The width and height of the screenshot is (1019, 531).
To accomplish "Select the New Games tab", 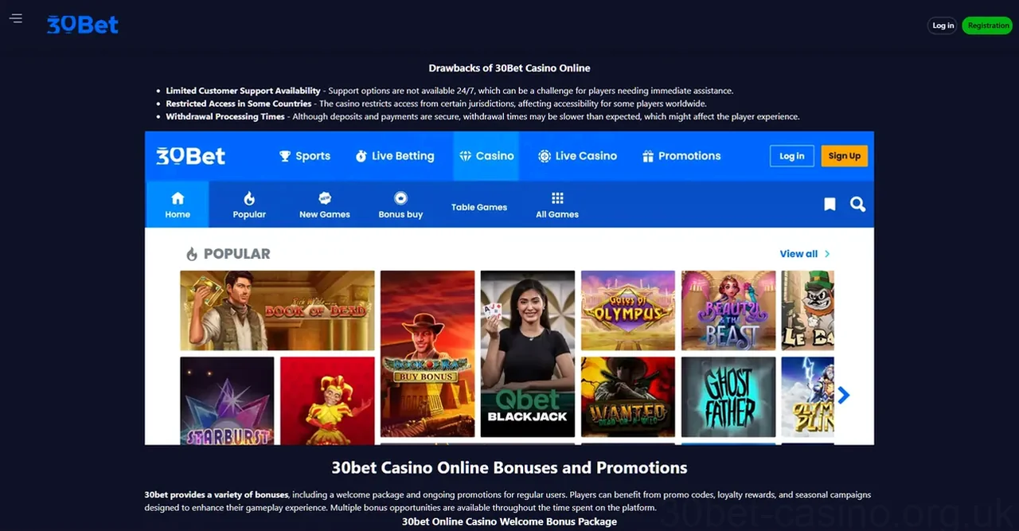I will (325, 205).
